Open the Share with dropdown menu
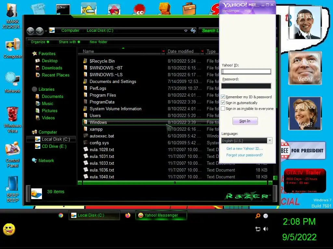333x249 pixels. click(69, 42)
